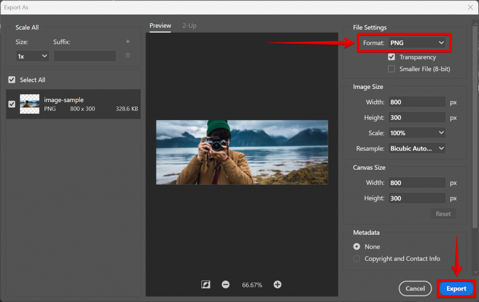Click the blue Export button
This screenshot has width=479, height=302.
coord(456,288)
